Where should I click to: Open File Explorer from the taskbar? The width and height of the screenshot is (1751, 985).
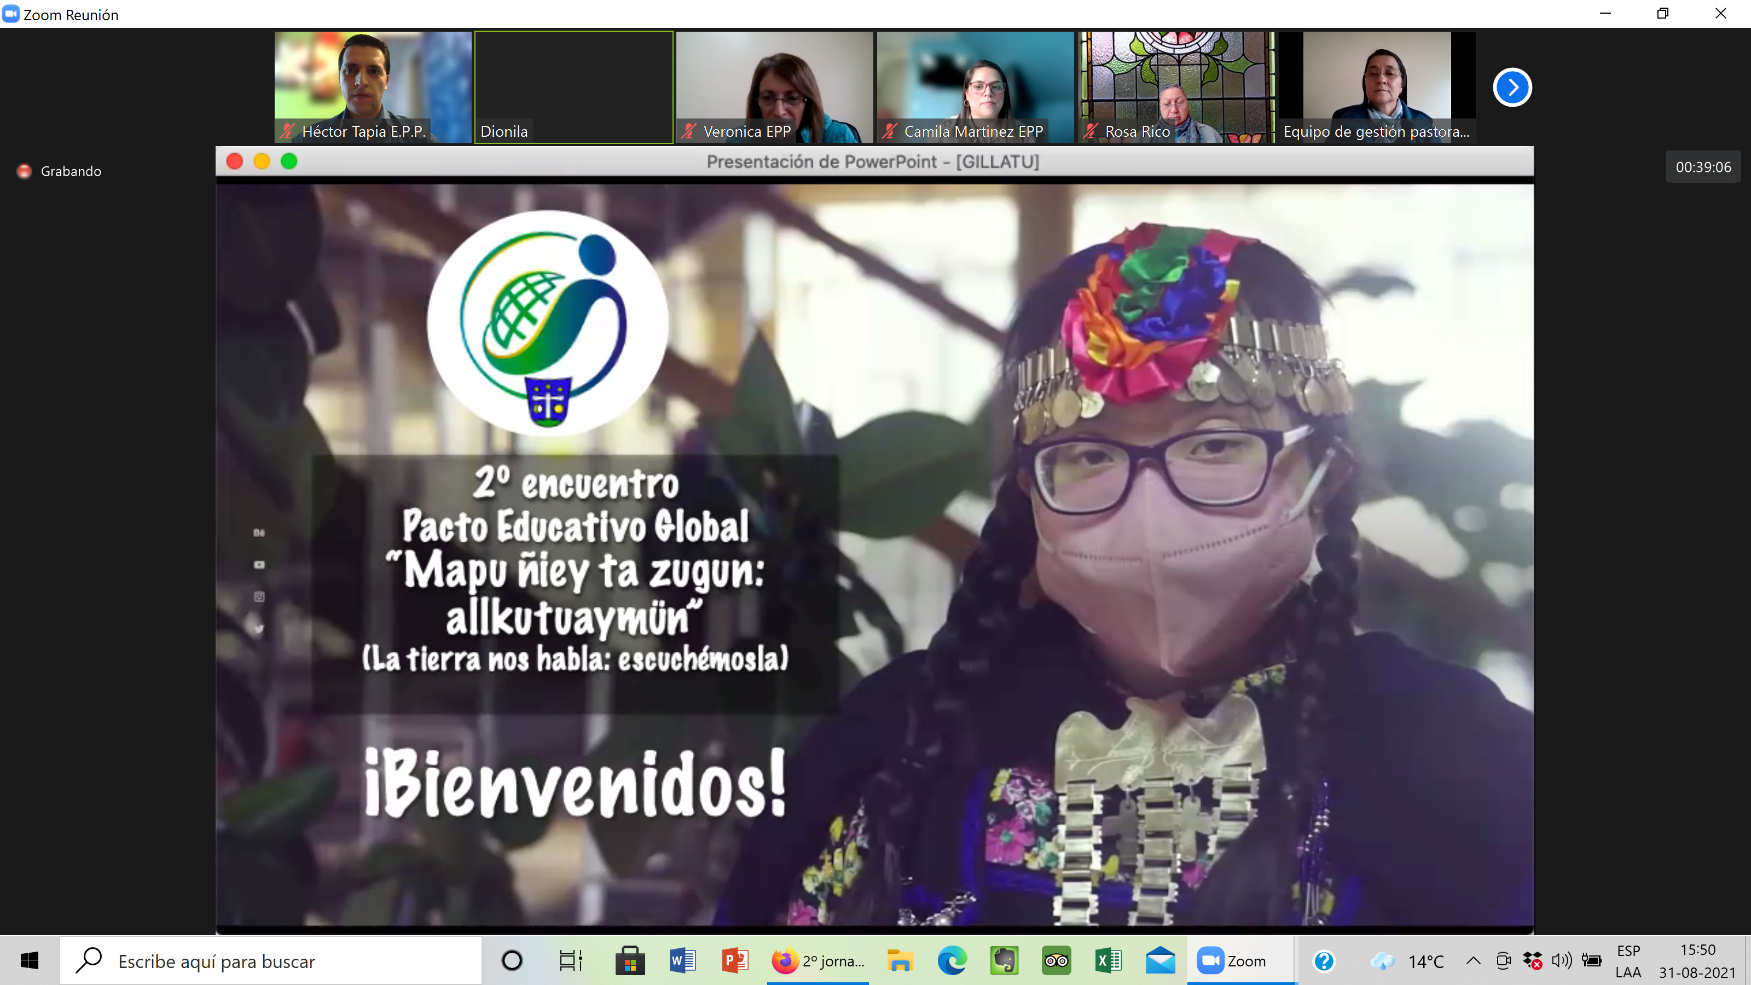[x=899, y=960]
